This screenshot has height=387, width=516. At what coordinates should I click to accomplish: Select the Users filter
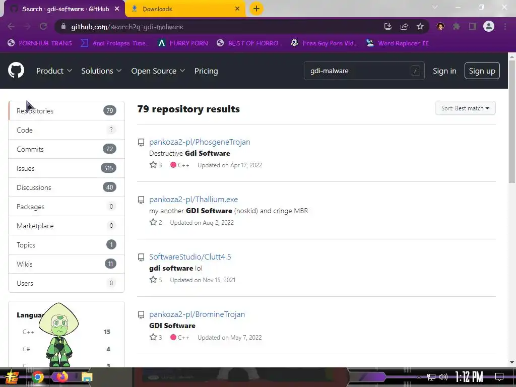pyautogui.click(x=67, y=283)
